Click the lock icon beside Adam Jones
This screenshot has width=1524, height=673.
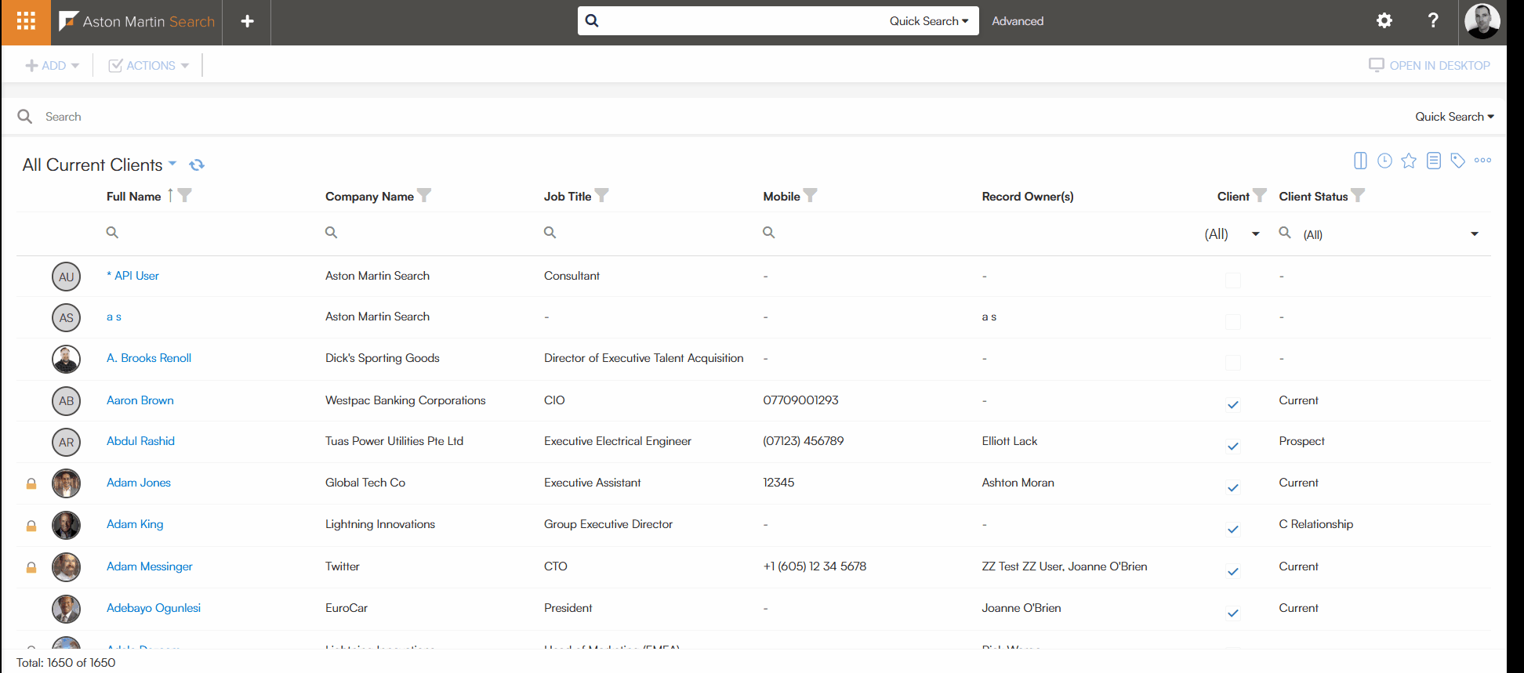[x=31, y=483]
